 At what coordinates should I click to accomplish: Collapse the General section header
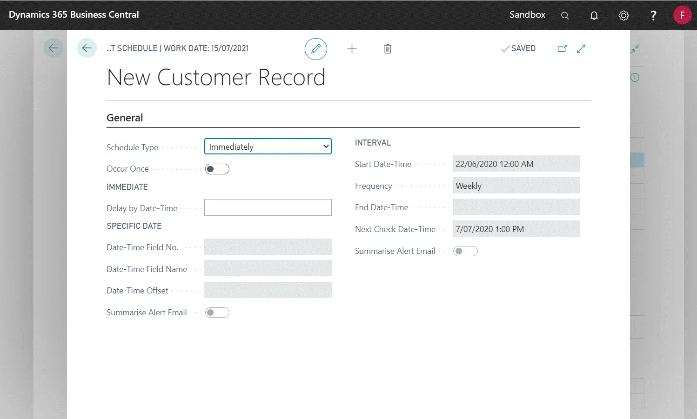tap(125, 118)
